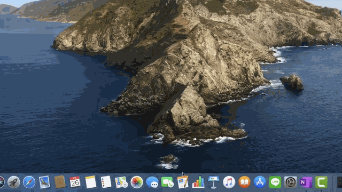Open the brown Contacts book icon
342x192 pixels.
60,182
